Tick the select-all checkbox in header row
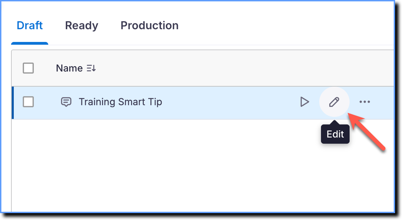 [x=28, y=68]
